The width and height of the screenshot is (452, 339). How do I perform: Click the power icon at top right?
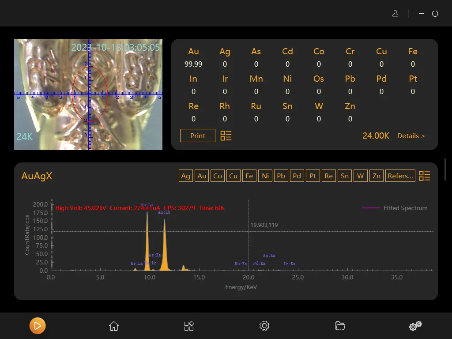(x=435, y=14)
